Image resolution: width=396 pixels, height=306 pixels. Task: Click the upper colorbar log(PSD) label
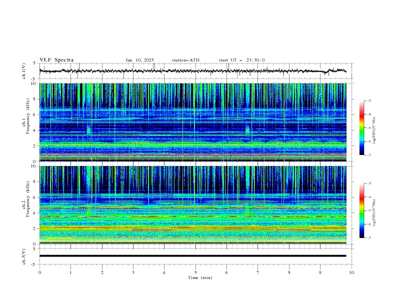pos(374,130)
